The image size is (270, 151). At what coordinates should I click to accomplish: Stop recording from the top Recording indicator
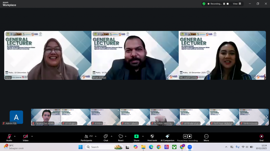(228, 4)
